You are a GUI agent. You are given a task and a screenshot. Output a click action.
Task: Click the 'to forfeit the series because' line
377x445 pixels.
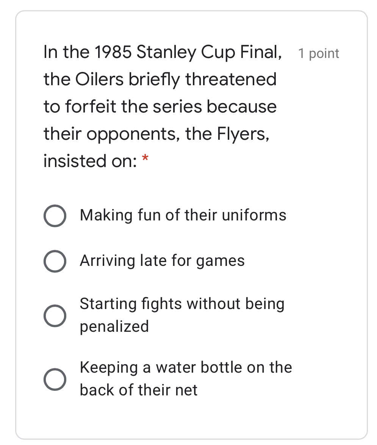tap(160, 107)
